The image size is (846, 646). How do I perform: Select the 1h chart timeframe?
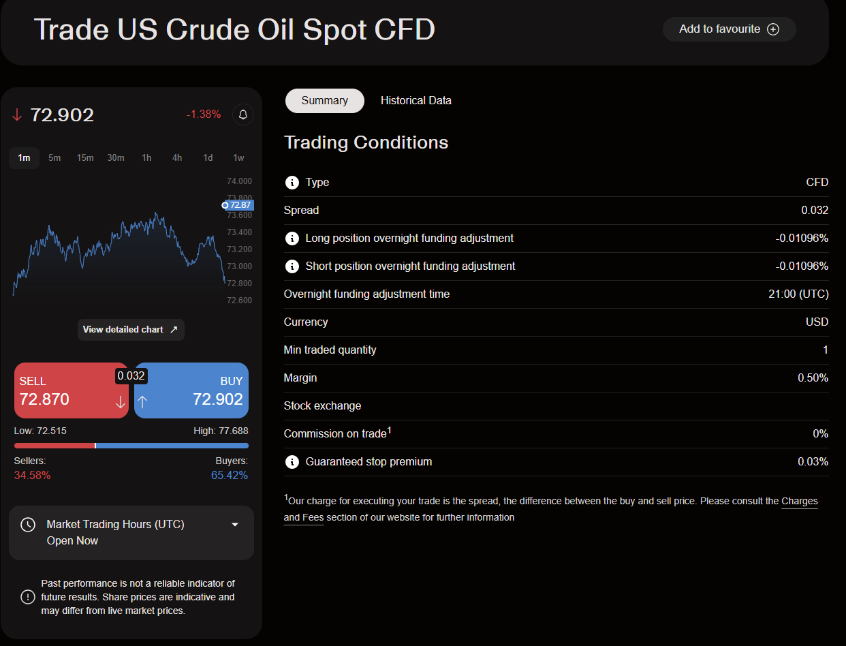[x=146, y=158]
